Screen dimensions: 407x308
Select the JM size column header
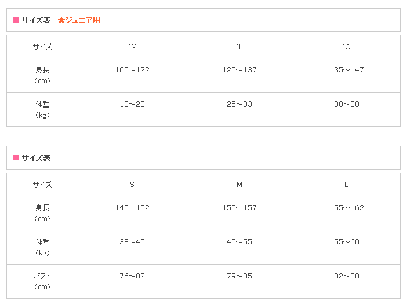pos(132,47)
